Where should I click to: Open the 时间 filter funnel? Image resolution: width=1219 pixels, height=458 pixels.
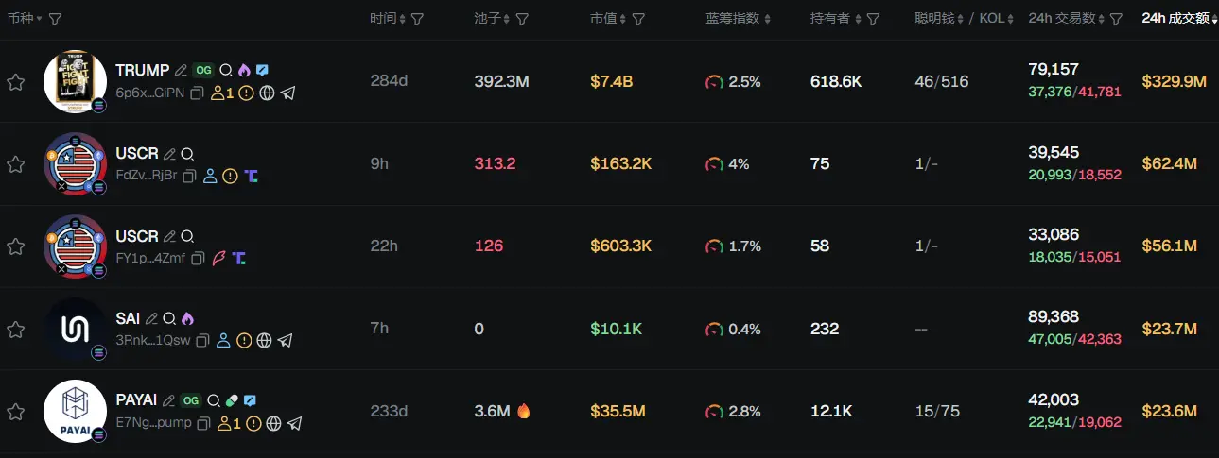click(x=417, y=19)
